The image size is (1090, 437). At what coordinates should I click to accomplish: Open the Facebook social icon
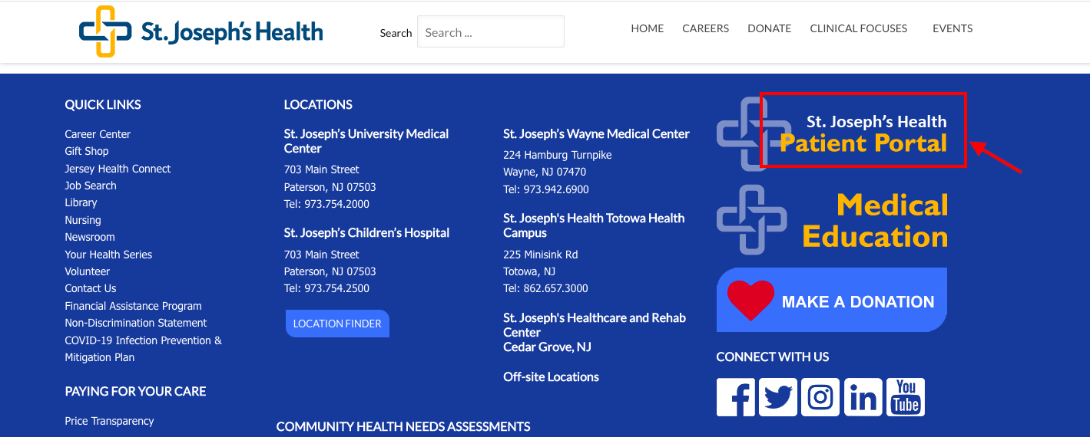(x=736, y=397)
